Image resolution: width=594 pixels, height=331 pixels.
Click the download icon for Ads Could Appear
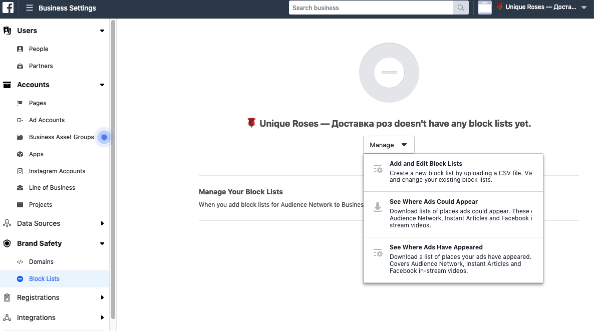point(378,207)
